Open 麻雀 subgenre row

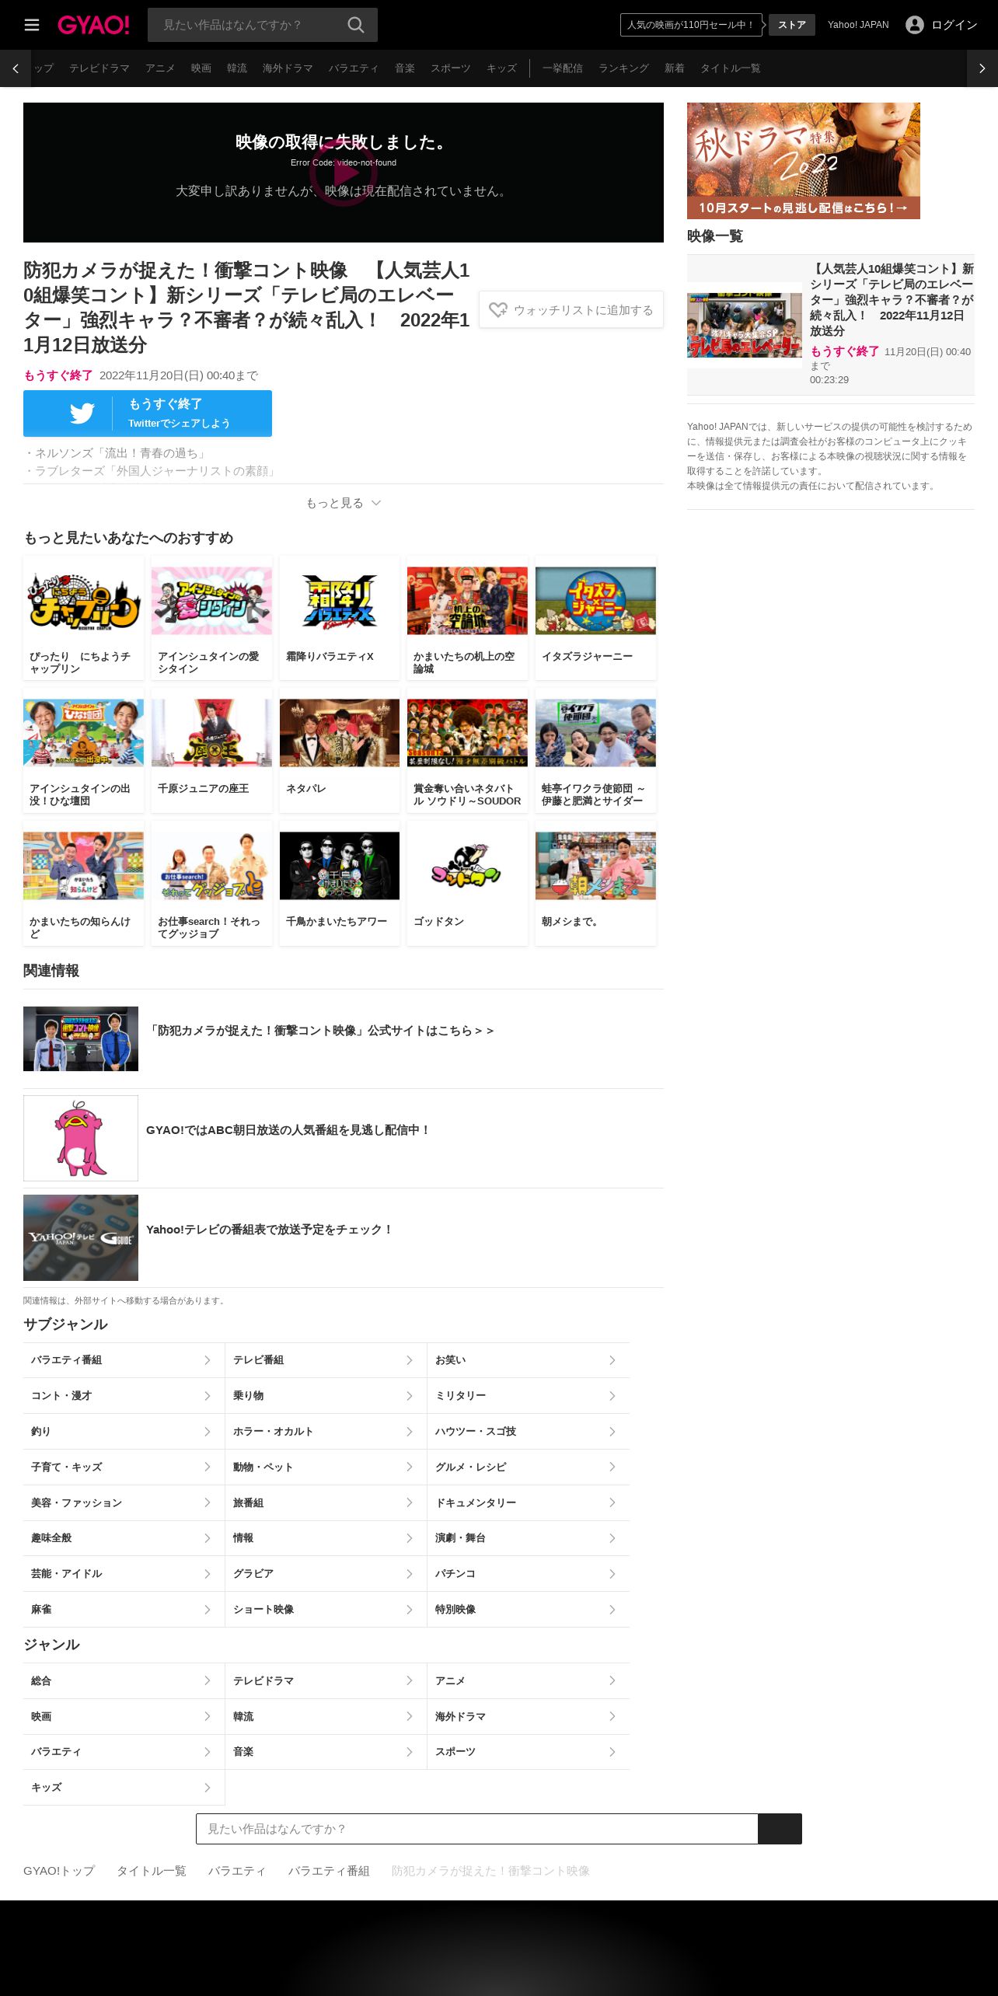124,1610
